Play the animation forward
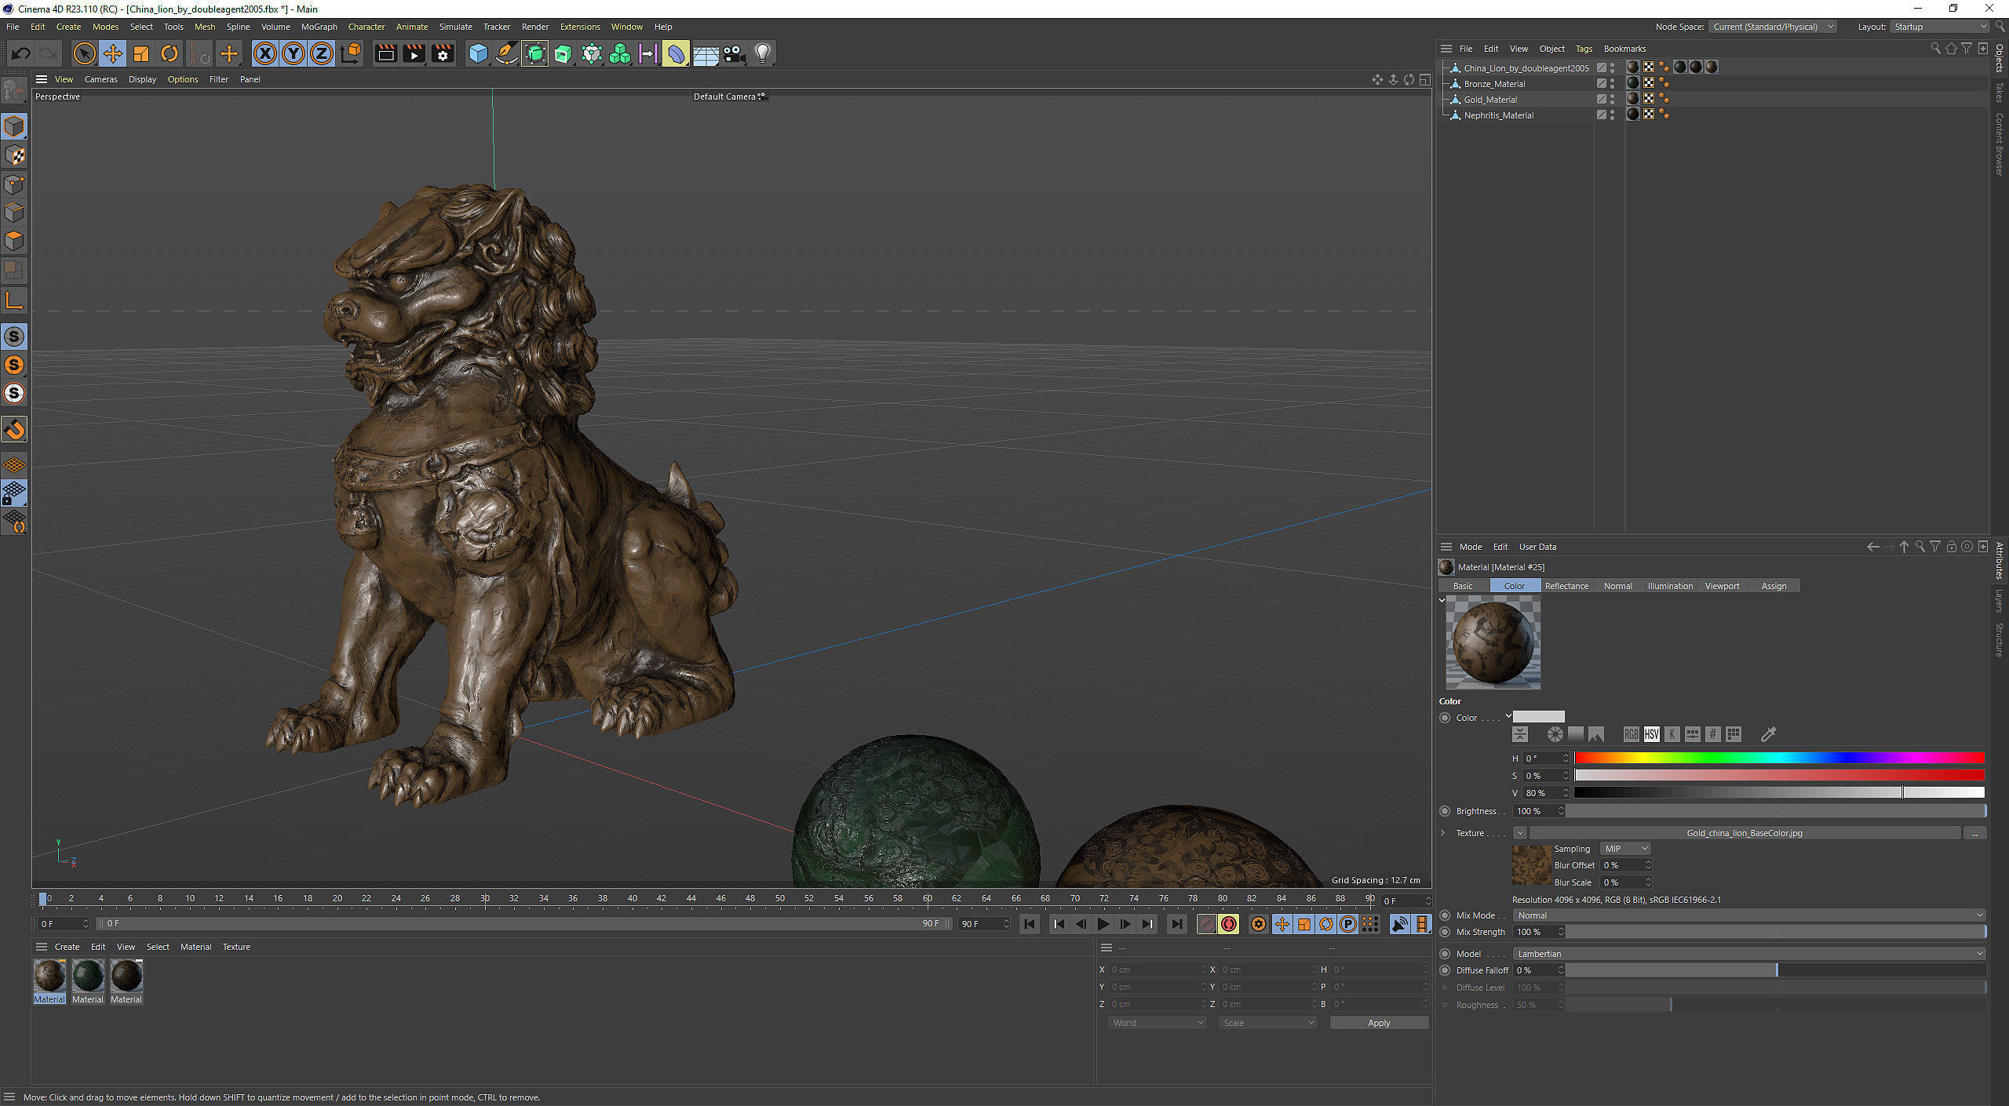 coord(1103,924)
